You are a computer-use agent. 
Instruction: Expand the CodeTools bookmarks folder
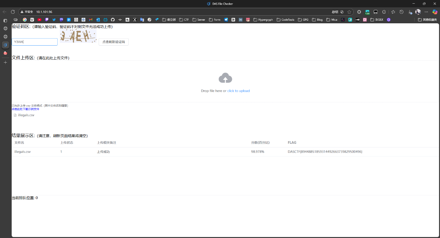click(x=285, y=20)
